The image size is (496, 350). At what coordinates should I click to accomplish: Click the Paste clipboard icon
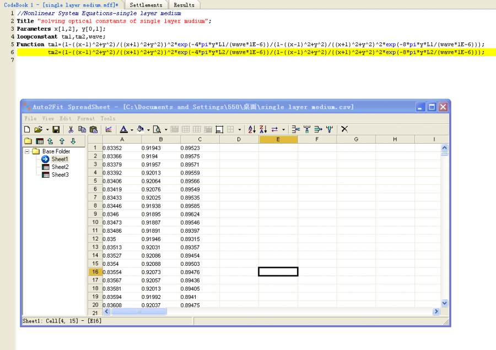coord(93,129)
